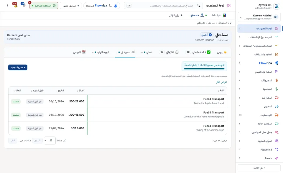Click the Client lunch with Petra Valley Hospitals row

(118, 115)
